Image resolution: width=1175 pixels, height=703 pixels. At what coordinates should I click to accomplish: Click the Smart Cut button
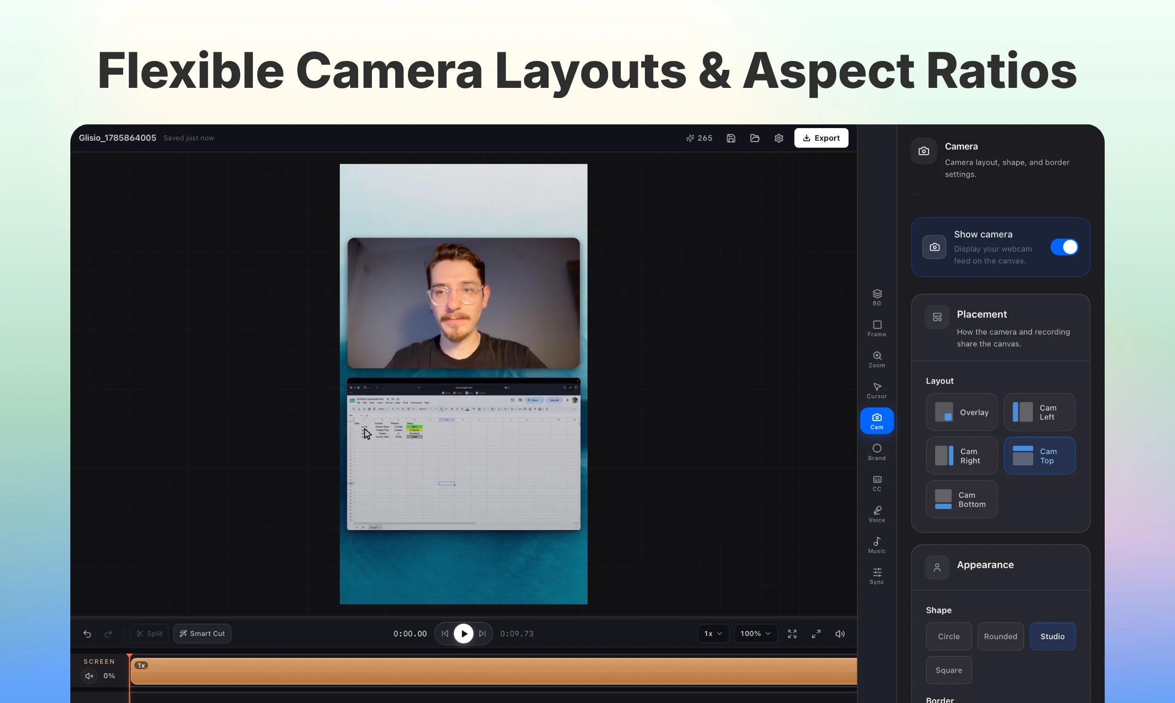click(202, 633)
